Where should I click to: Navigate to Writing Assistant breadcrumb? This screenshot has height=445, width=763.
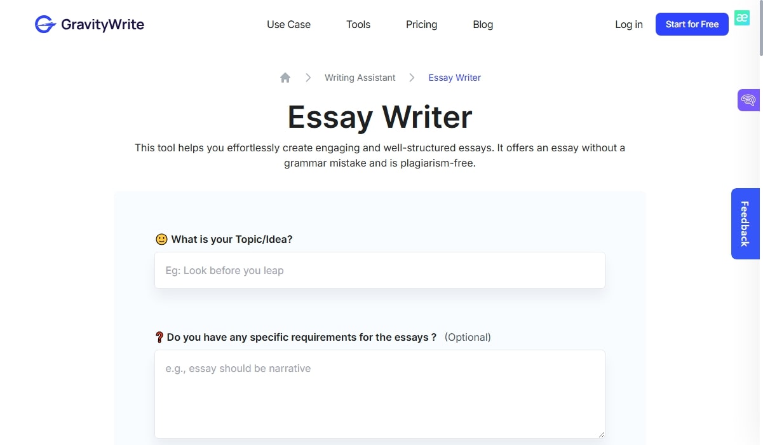[x=360, y=78]
